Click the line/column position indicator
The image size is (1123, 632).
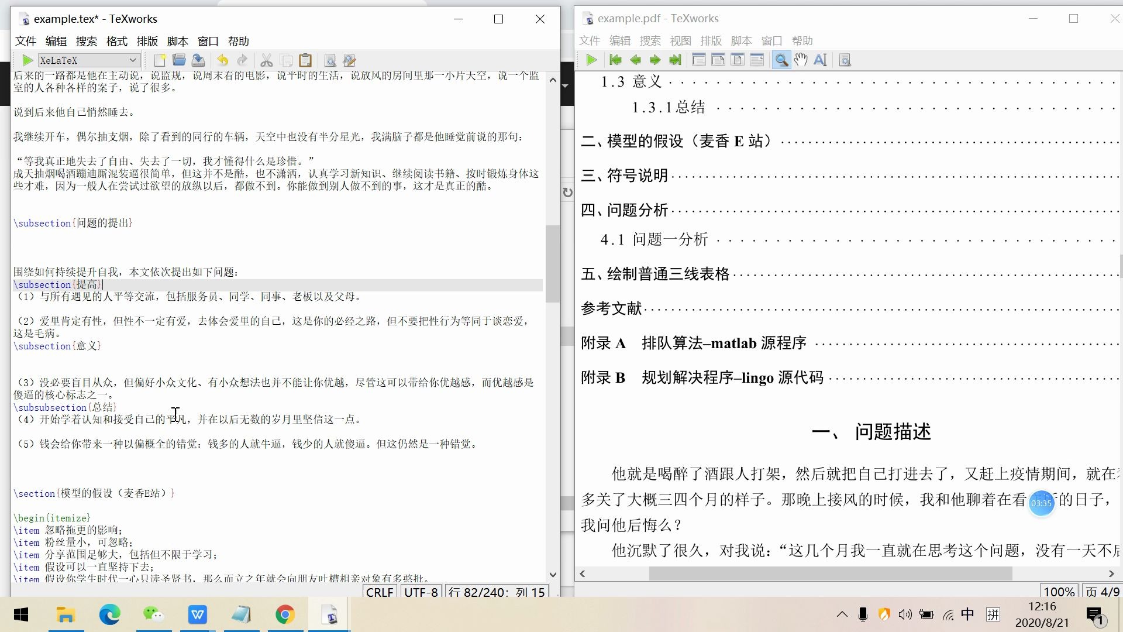pos(497,592)
